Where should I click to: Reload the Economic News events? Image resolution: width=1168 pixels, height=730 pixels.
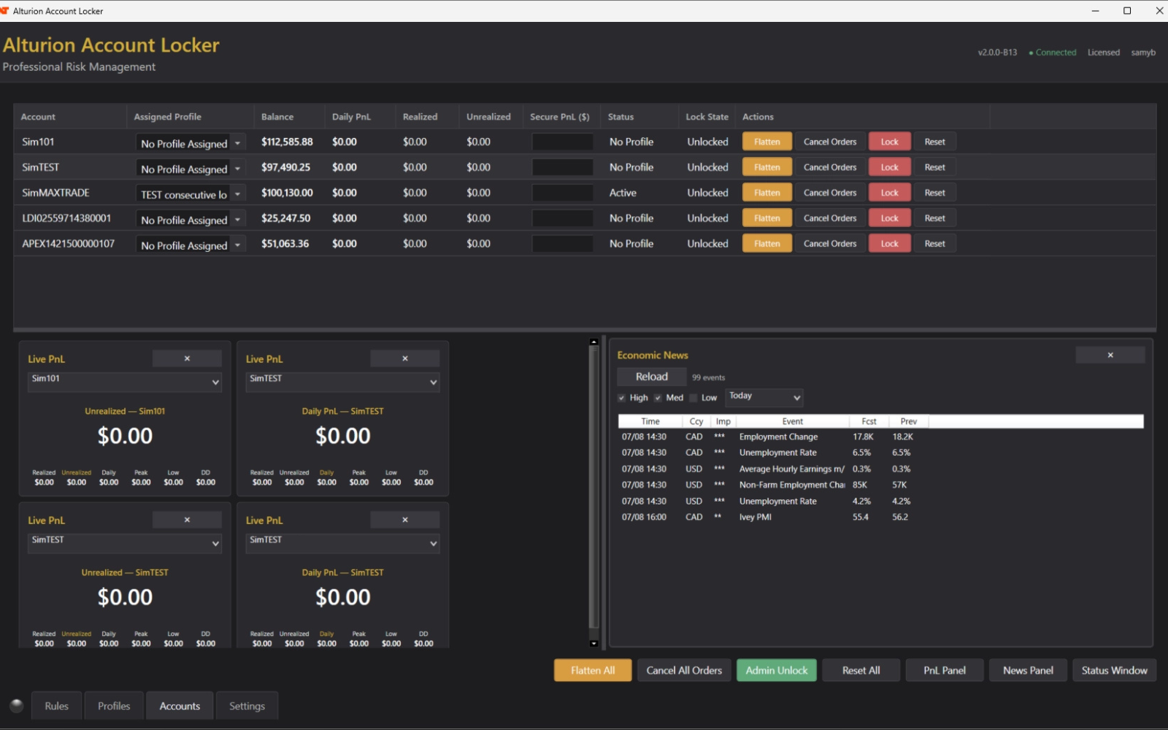click(651, 377)
